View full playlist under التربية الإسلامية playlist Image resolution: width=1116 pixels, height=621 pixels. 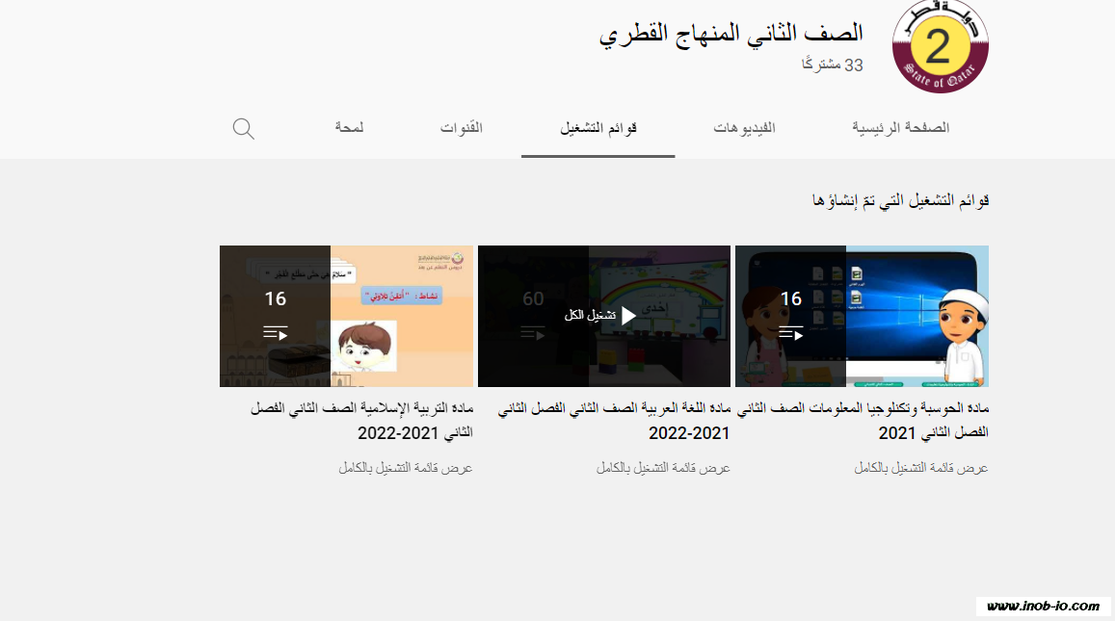coord(406,468)
